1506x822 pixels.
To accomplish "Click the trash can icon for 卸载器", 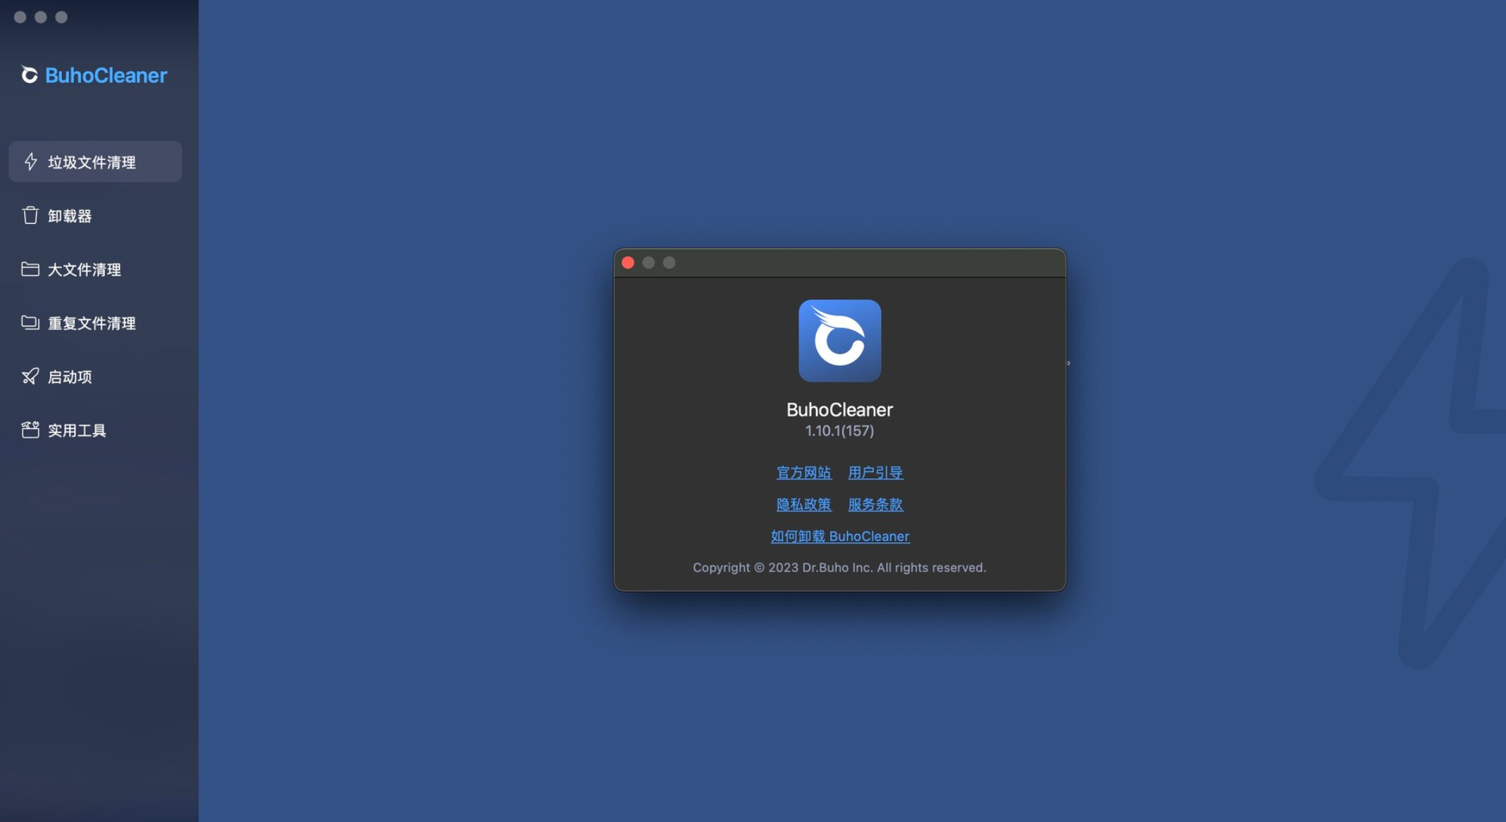I will tap(30, 215).
